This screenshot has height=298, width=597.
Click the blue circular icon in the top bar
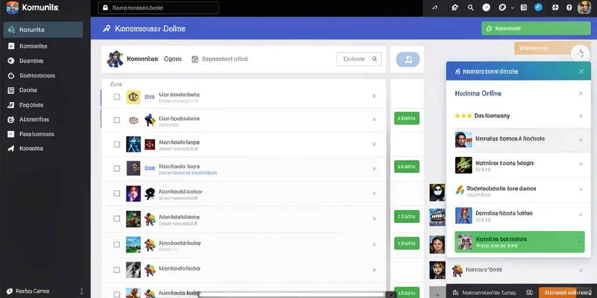(x=538, y=7)
